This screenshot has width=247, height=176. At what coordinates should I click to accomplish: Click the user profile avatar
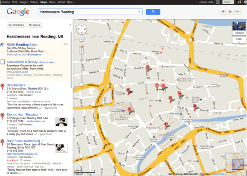(x=239, y=2)
